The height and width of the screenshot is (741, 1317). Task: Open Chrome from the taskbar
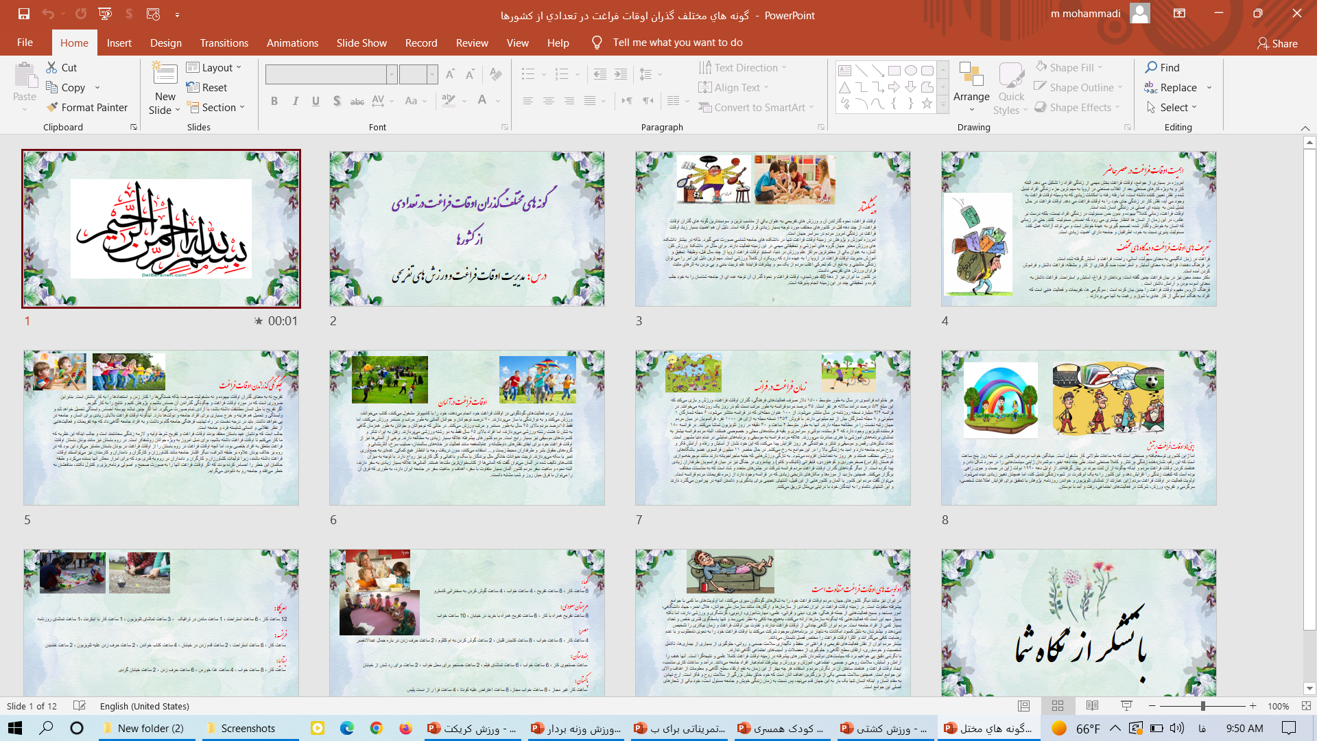[x=376, y=728]
